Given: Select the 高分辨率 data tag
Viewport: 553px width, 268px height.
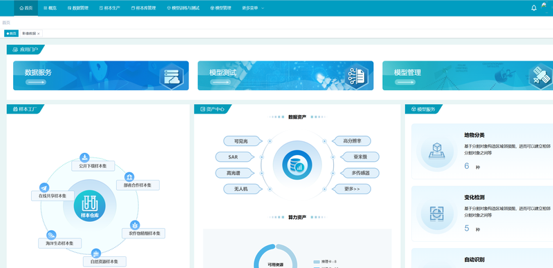Looking at the screenshot, I should point(352,141).
